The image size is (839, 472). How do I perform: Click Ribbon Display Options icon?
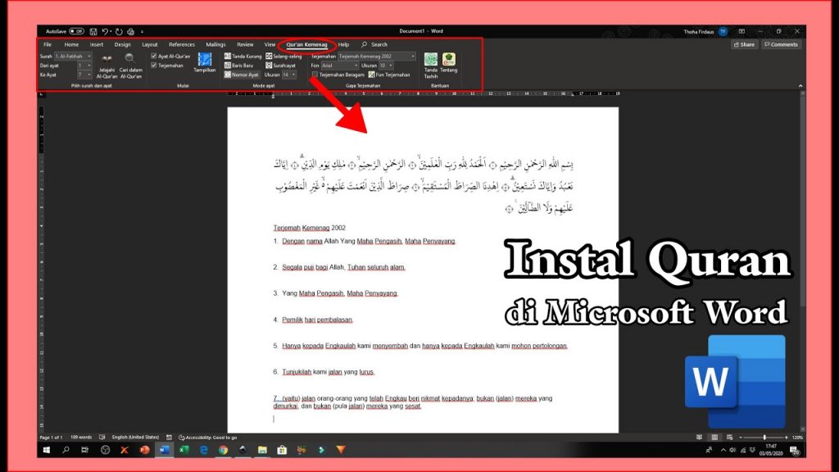click(x=741, y=32)
